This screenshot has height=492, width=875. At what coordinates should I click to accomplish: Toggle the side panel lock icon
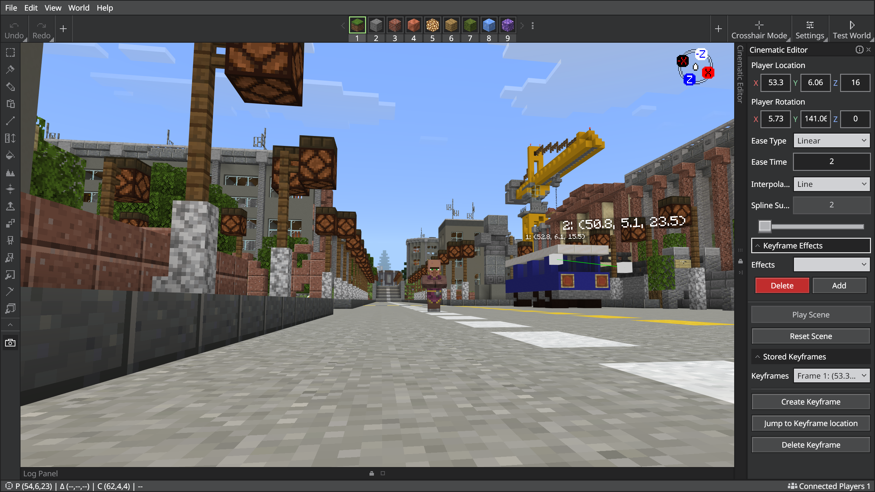coord(740,261)
